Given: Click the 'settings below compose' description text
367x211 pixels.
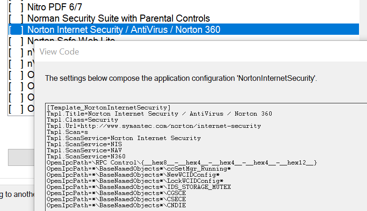Looking at the screenshot, I should click(x=181, y=78).
